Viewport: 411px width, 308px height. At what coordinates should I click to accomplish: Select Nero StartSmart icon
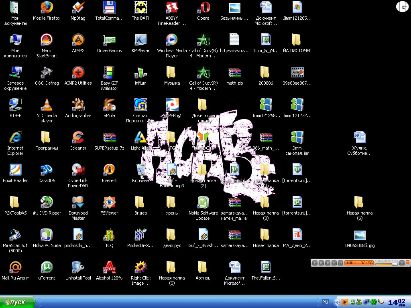[47, 46]
